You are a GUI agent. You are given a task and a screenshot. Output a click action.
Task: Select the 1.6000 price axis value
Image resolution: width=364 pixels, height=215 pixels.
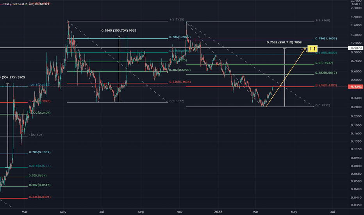(x=356, y=25)
